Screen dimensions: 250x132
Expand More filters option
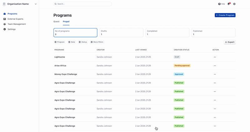tap(97, 42)
